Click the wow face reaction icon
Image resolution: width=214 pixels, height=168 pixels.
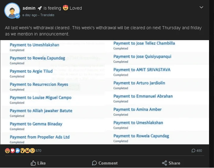coord(22,151)
